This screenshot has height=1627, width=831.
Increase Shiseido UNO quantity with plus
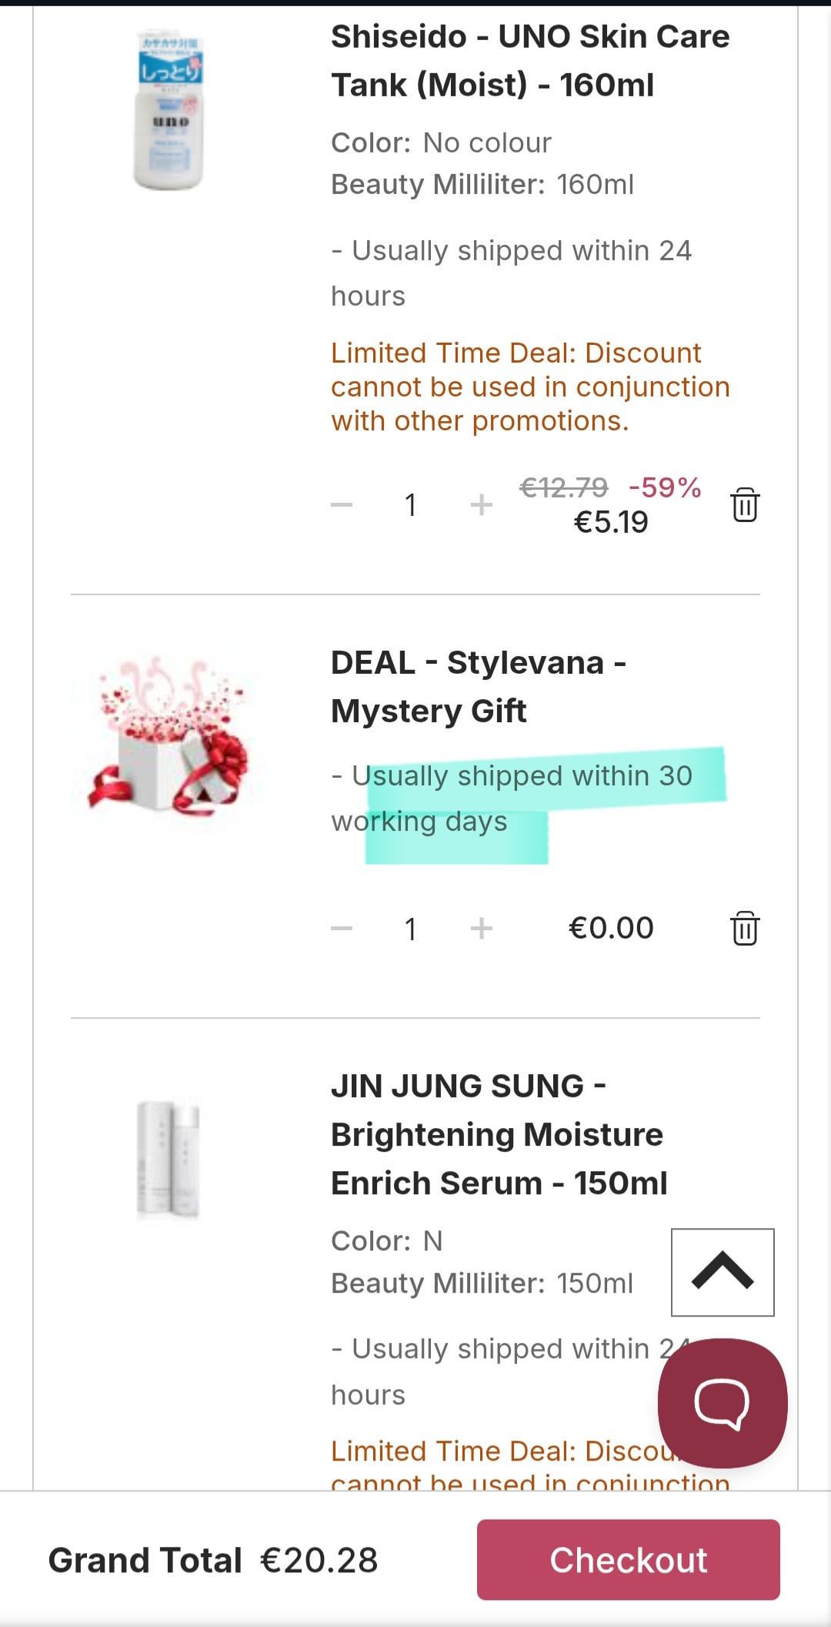pyautogui.click(x=482, y=505)
